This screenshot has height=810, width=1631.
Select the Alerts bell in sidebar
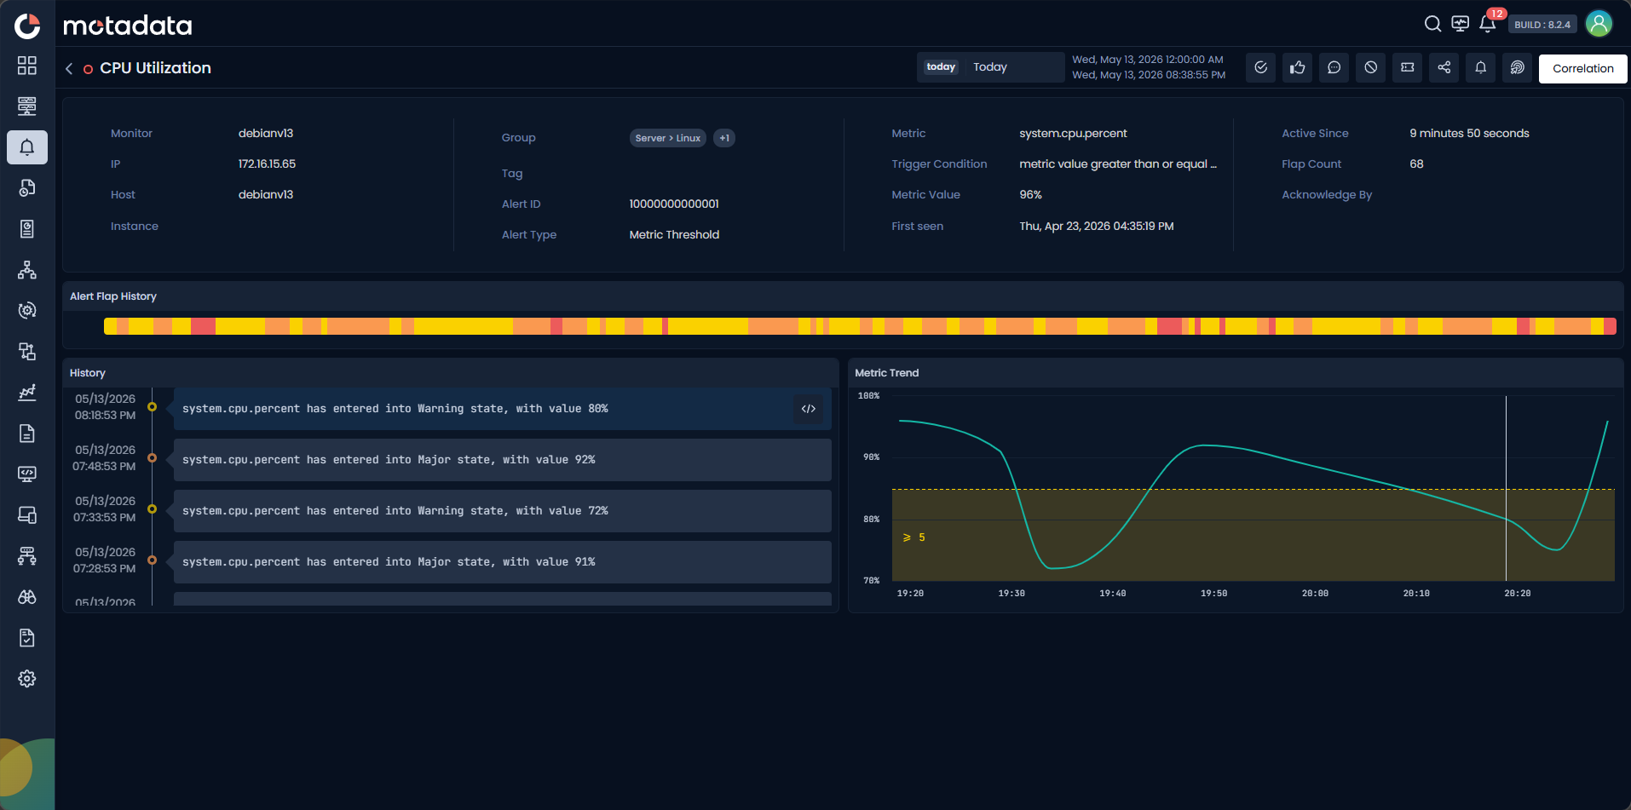click(27, 147)
